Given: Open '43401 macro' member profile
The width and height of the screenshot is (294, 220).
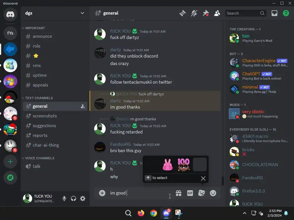Looking at the screenshot, I should [259, 138].
